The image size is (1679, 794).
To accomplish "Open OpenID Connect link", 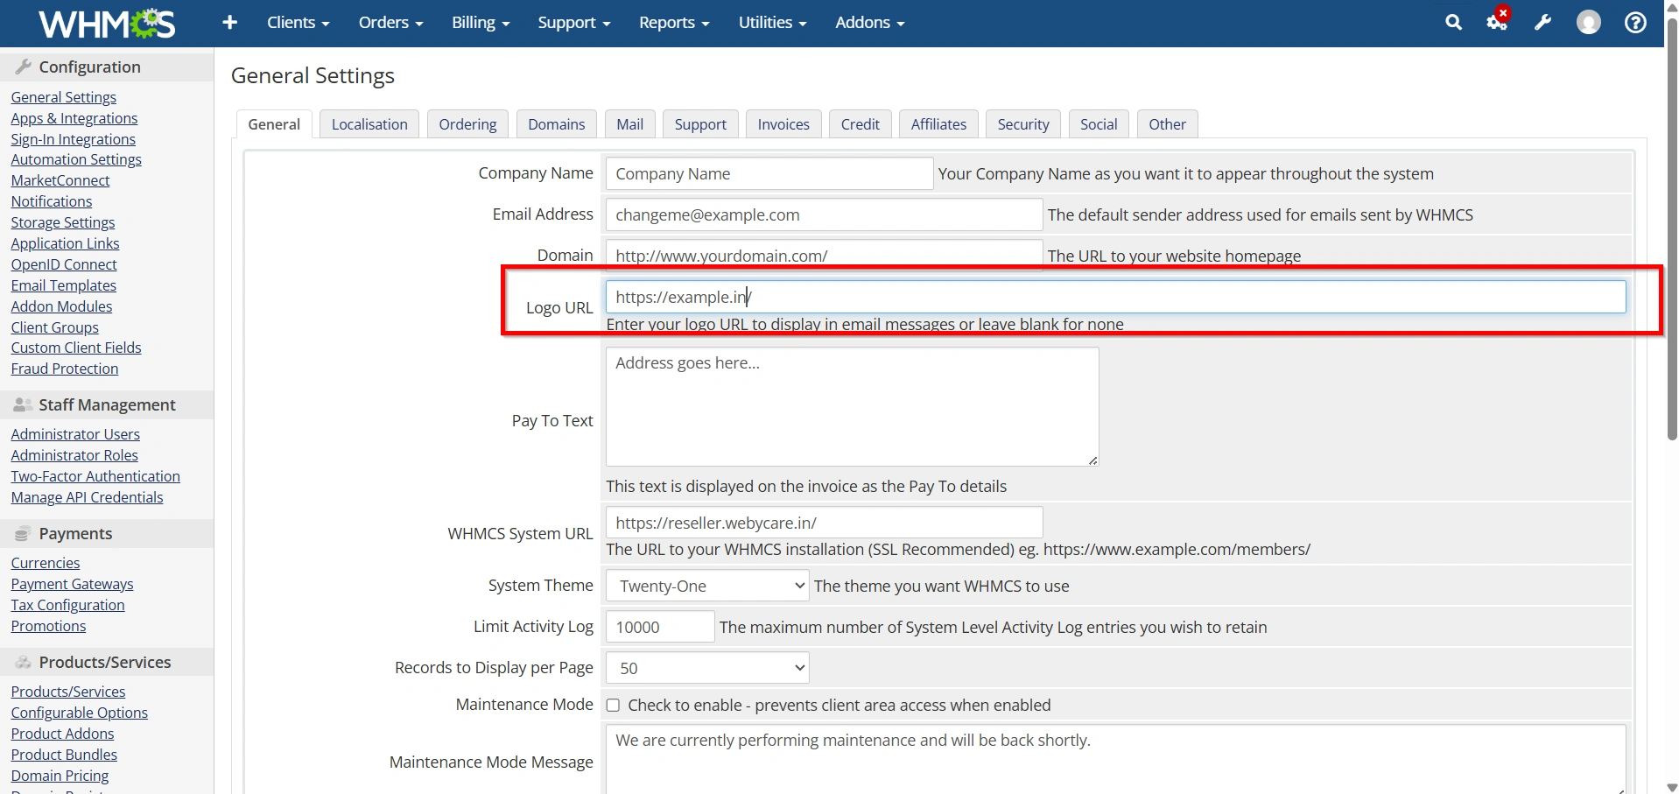I will coord(64,264).
